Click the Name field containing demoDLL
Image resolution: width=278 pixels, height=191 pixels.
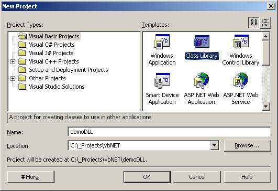tap(169, 132)
